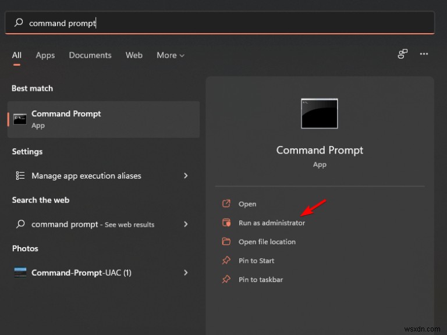Open the three-dot more options menu
This screenshot has height=335, width=447.
(424, 54)
